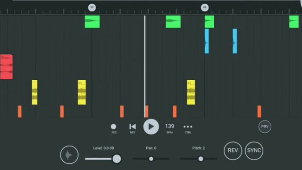Select the red Riser audio clip
Viewport: 302px width, 170px height.
[x=6, y=67]
